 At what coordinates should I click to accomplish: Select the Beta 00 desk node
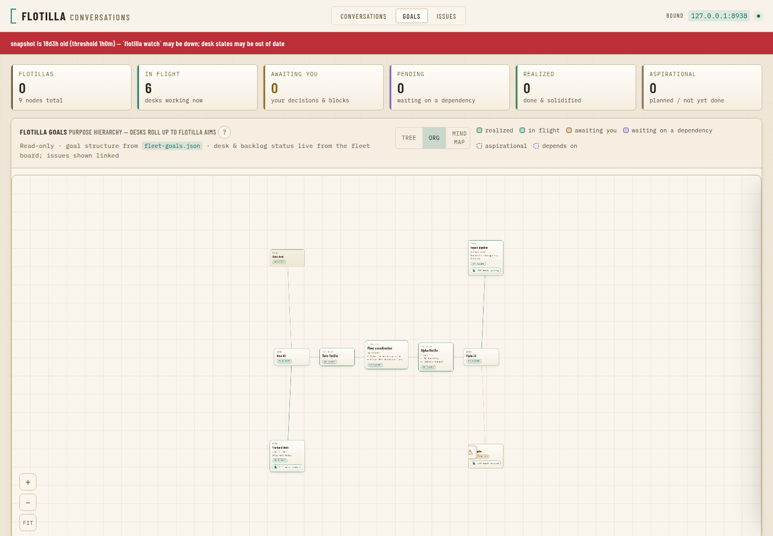click(292, 357)
